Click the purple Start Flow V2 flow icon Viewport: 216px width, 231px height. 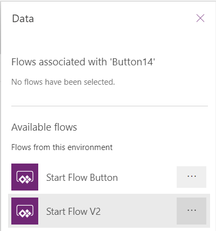click(25, 211)
